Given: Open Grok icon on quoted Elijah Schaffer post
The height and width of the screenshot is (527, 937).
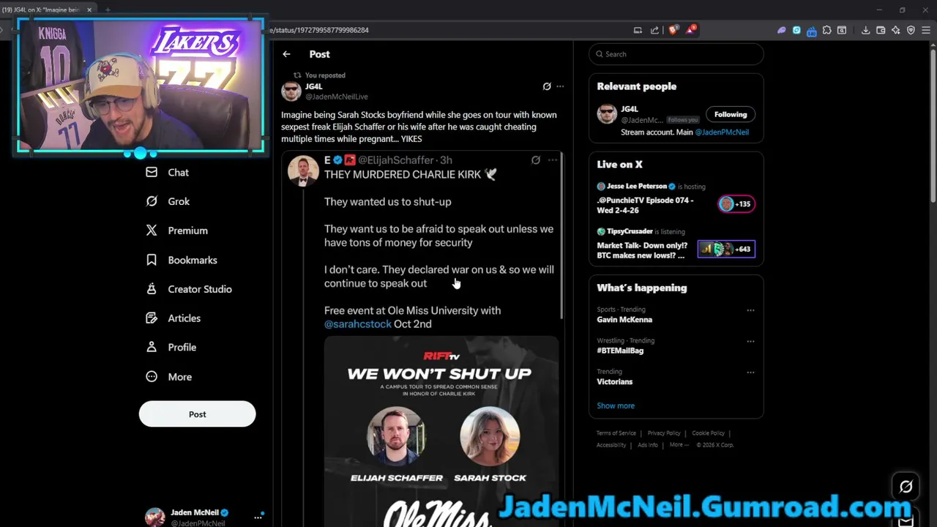Looking at the screenshot, I should pyautogui.click(x=536, y=160).
